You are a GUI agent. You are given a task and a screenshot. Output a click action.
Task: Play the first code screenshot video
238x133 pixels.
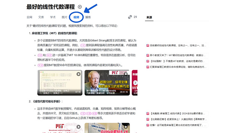tap(78, 74)
